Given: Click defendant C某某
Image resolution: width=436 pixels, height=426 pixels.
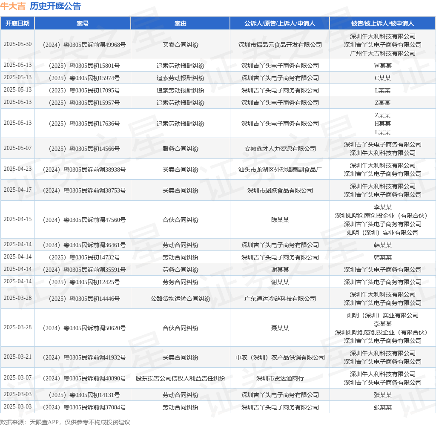Looking at the screenshot, I should [x=383, y=78].
